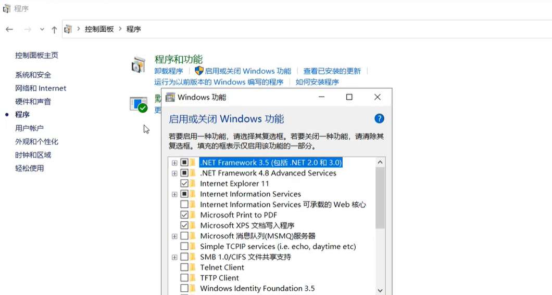Click the folder icon beside Microsoft Print to PDF

(193, 215)
